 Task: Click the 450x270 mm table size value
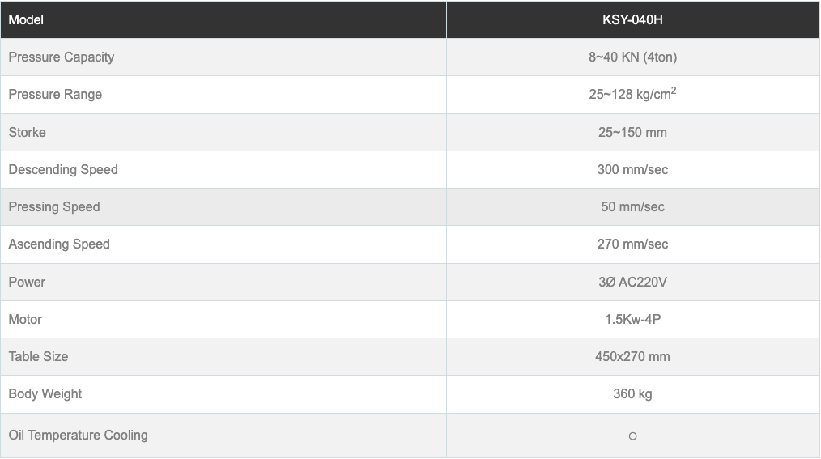632,356
